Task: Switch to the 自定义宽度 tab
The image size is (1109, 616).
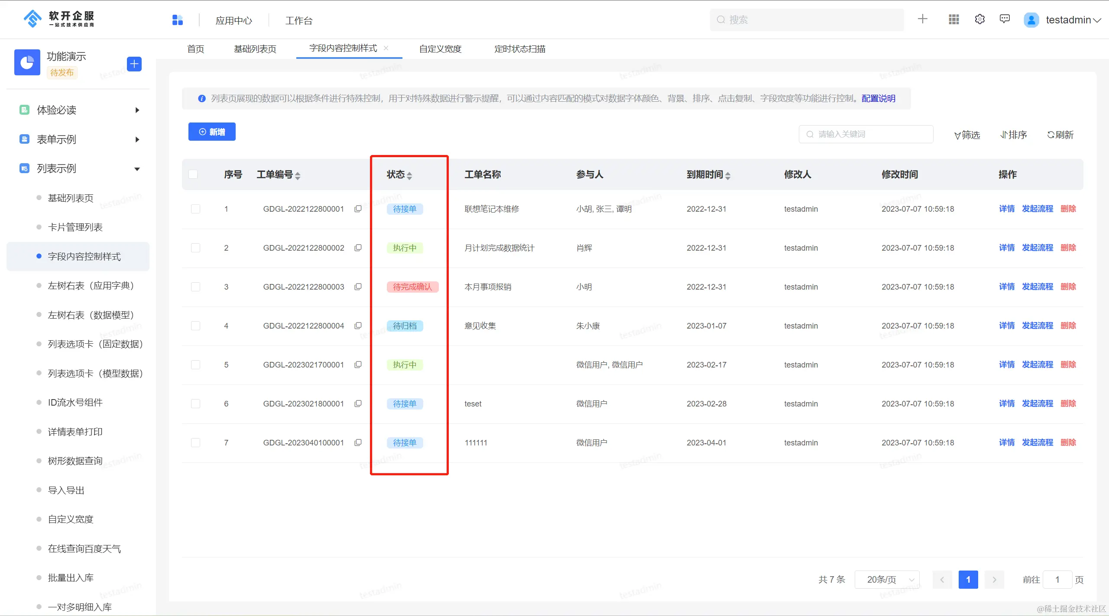Action: click(x=440, y=49)
